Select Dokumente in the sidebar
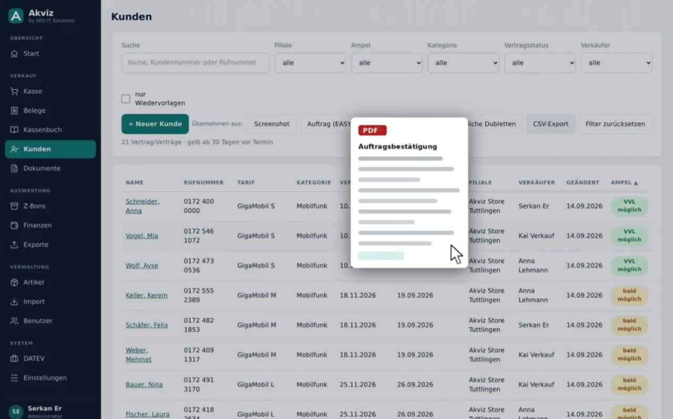 point(50,169)
